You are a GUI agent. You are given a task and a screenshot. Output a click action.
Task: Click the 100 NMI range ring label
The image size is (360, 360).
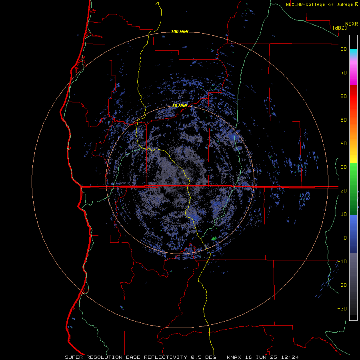point(180,32)
